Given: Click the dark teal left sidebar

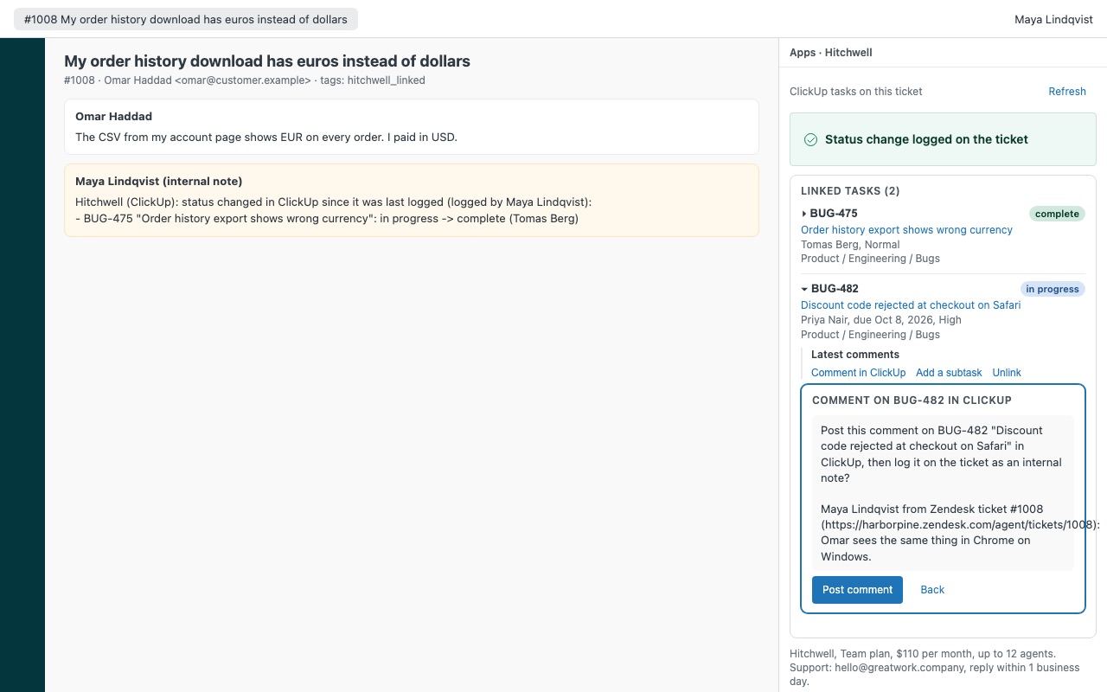Looking at the screenshot, I should point(22,365).
